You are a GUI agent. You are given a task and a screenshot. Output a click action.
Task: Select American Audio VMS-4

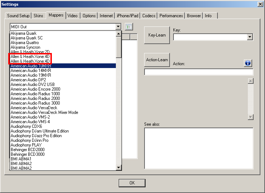(x=63, y=122)
